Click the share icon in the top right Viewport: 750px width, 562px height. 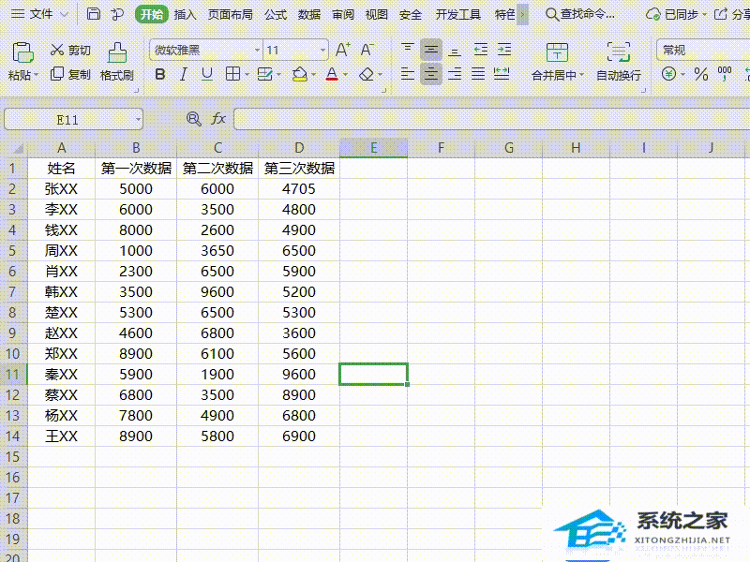(720, 14)
